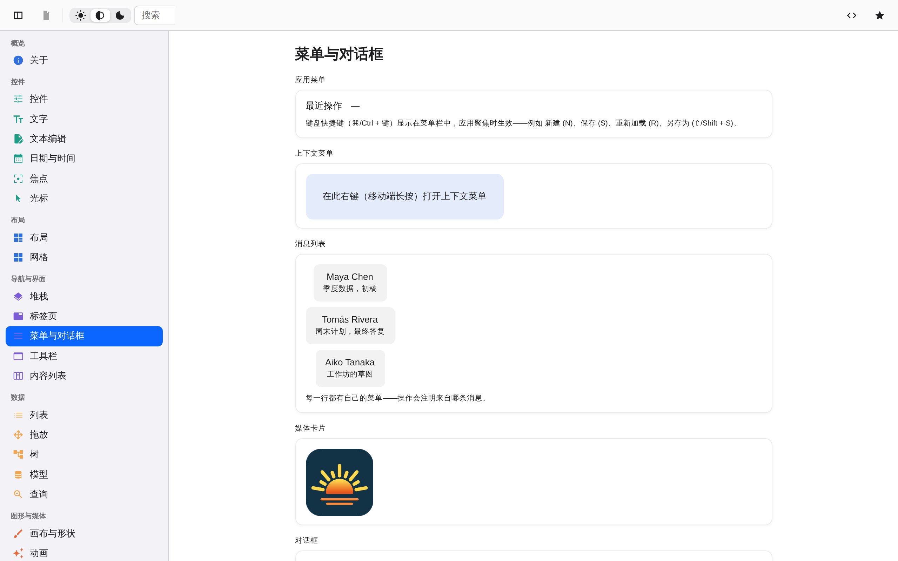Click the 最近操作 label text

point(323,106)
